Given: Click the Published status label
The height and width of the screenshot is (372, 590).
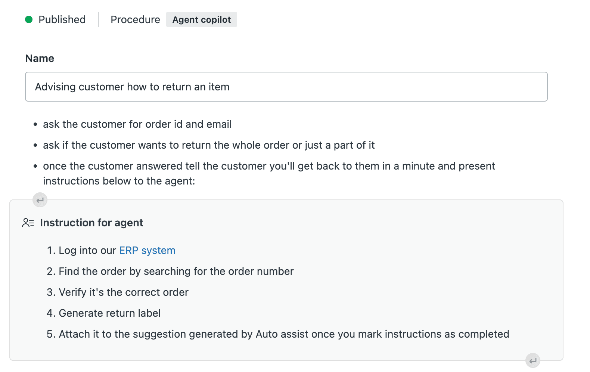Looking at the screenshot, I should [62, 19].
